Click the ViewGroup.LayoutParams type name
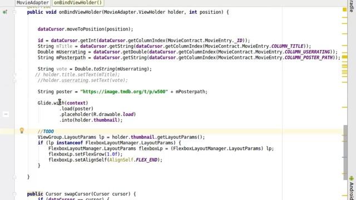 67,137
